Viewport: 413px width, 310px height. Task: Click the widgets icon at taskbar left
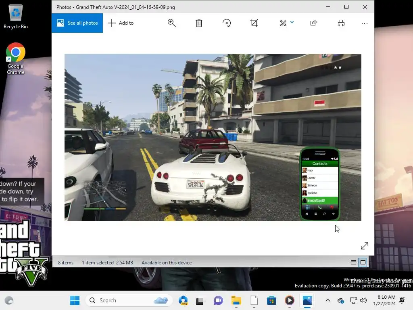(x=9, y=300)
